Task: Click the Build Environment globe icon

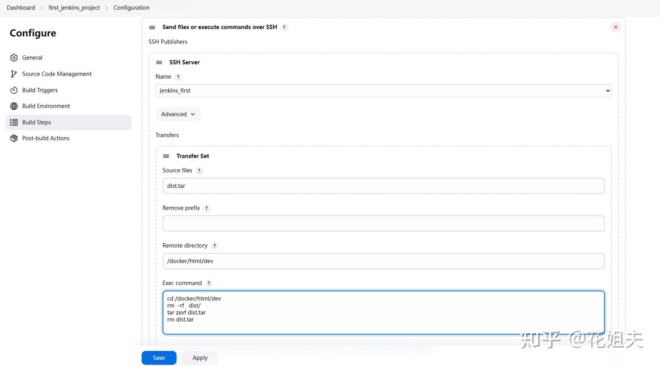Action: click(x=13, y=106)
